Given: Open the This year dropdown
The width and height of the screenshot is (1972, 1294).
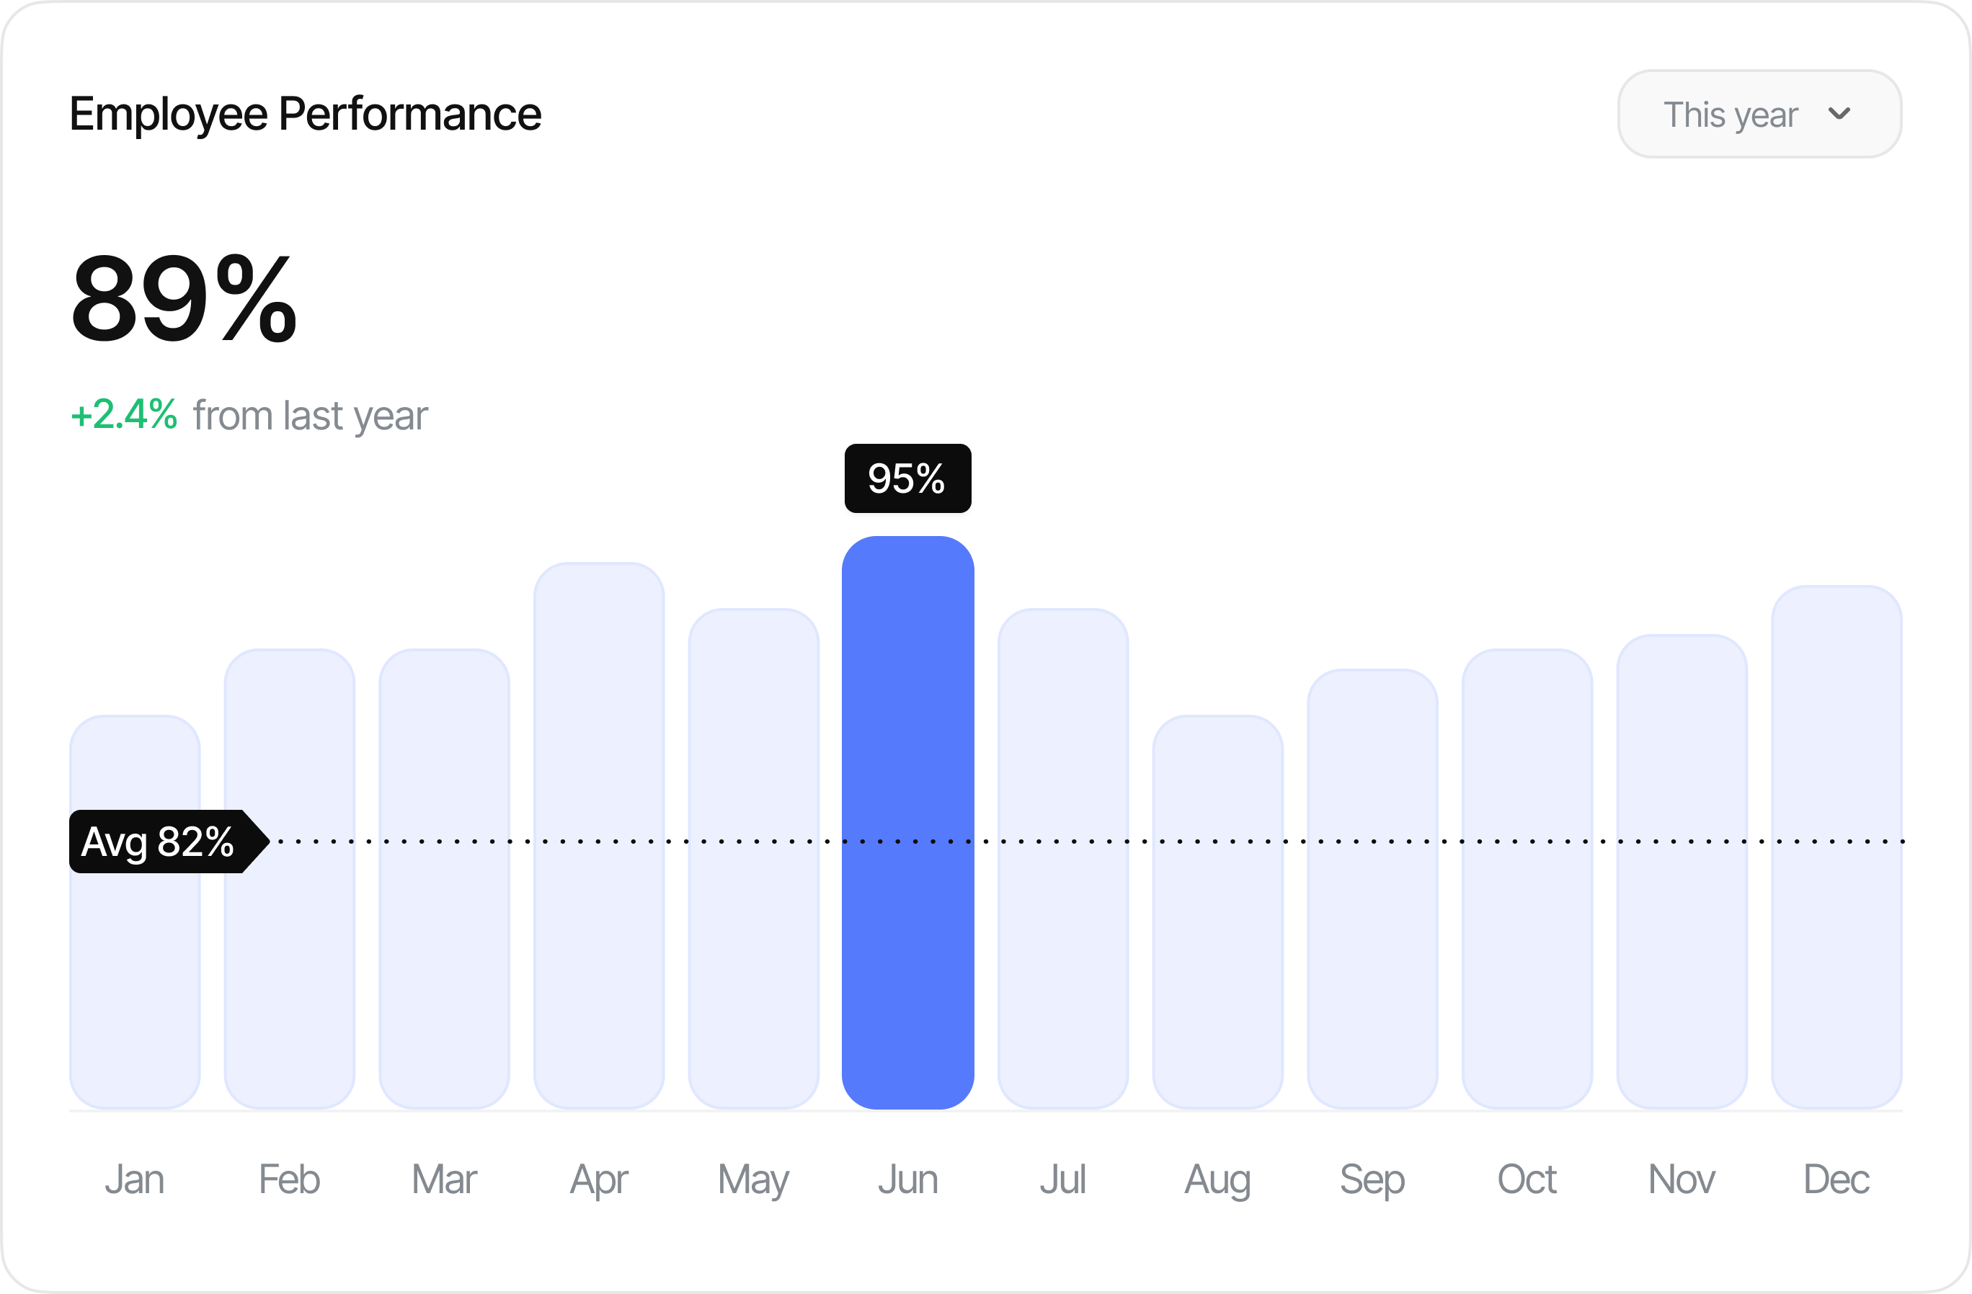Looking at the screenshot, I should tap(1758, 115).
